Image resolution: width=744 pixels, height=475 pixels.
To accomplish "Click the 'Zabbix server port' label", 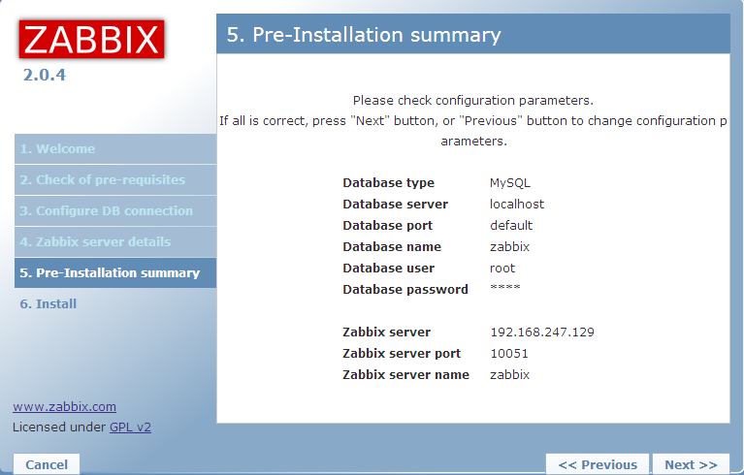I will click(x=402, y=354).
